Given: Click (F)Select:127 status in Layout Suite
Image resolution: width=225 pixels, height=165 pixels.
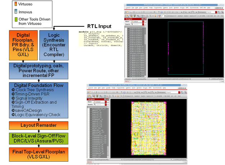Looking at the screenshot, I should (x=172, y=16).
